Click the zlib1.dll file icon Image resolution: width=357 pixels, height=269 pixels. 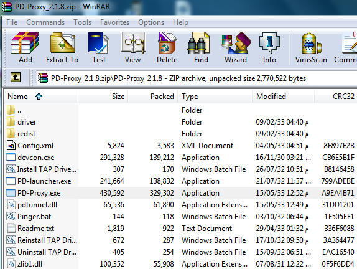[11, 264]
